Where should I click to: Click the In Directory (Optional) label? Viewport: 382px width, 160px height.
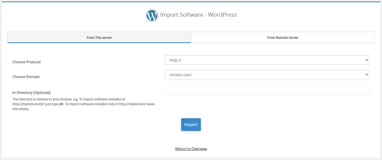point(31,92)
